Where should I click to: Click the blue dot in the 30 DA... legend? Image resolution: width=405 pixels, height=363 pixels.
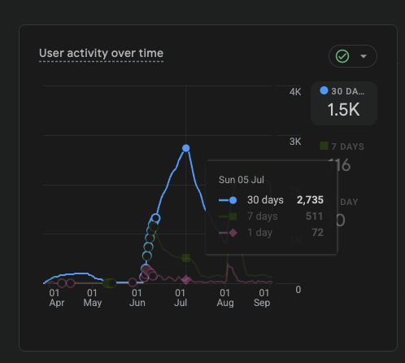pos(324,90)
